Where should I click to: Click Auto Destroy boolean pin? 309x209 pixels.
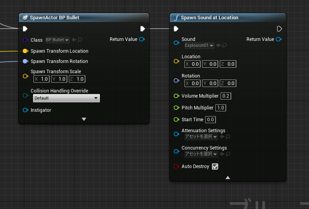point(177,166)
